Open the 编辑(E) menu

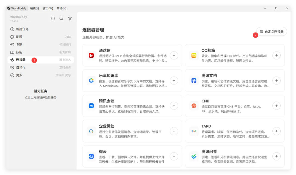pyautogui.click(x=34, y=8)
